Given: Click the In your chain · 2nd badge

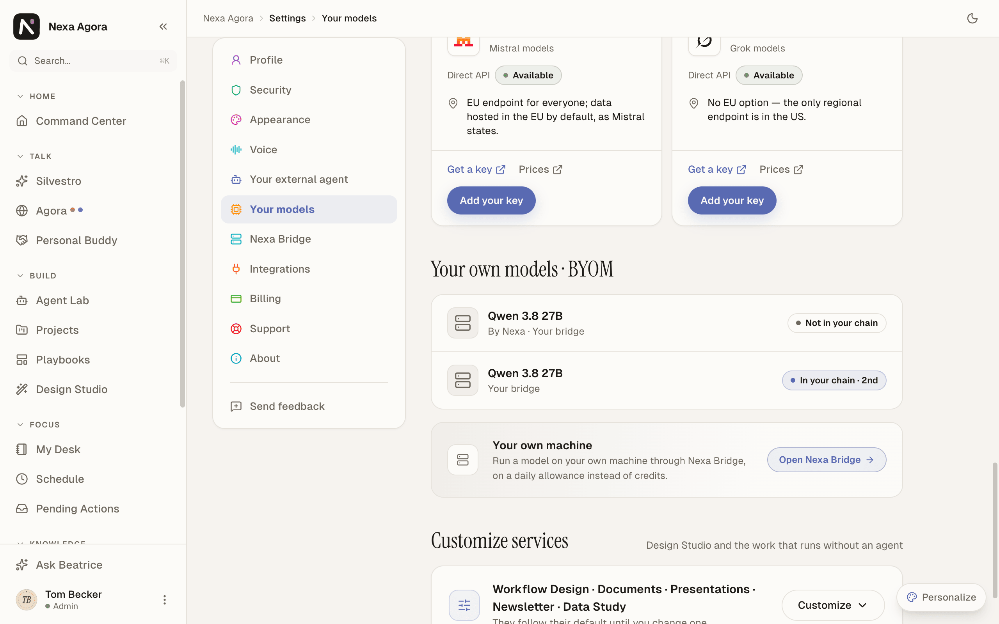Looking at the screenshot, I should [834, 381].
